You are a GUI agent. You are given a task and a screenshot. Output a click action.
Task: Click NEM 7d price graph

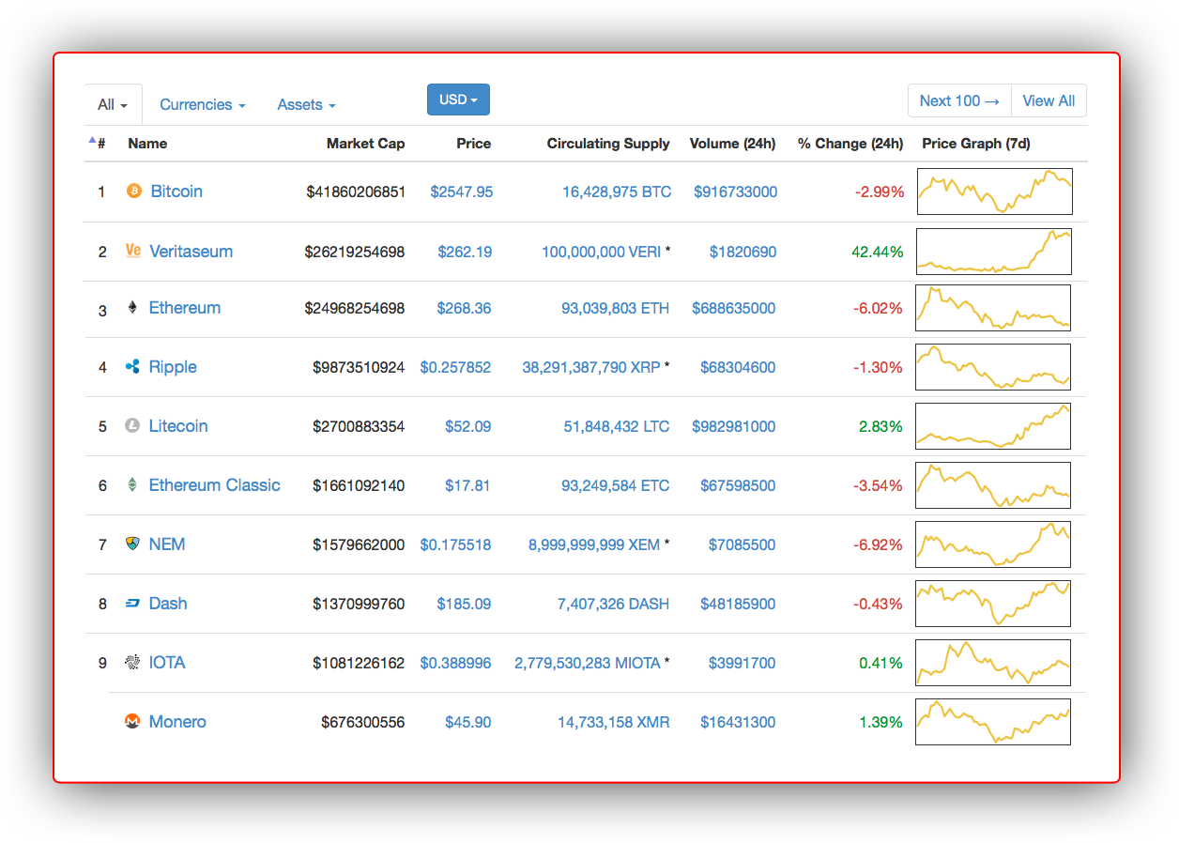pyautogui.click(x=993, y=544)
